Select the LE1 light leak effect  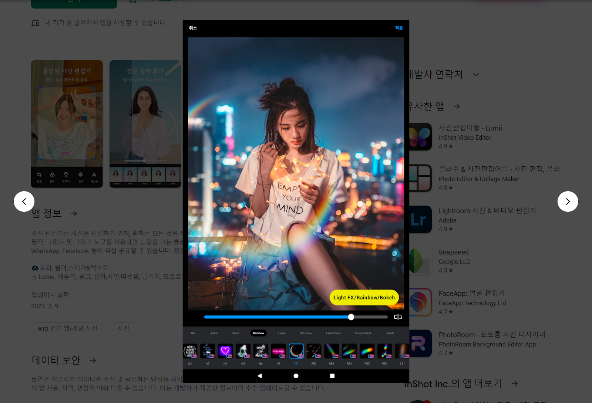[x=402, y=351]
